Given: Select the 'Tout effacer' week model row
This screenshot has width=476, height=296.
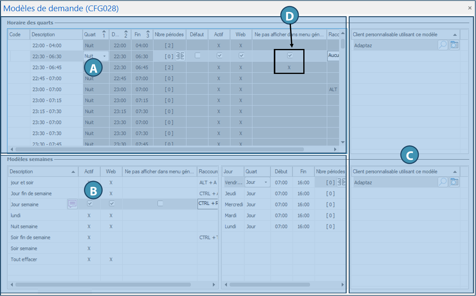Looking at the screenshot, I should [24, 259].
